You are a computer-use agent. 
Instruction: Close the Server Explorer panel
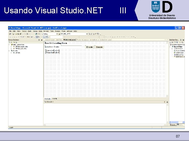42,40
